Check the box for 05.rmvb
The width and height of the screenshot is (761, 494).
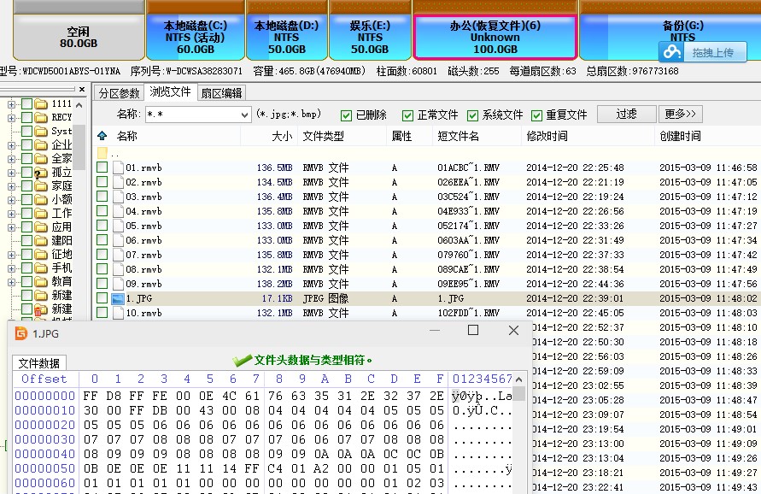(102, 226)
